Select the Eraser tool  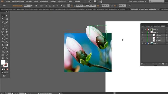(7, 32)
